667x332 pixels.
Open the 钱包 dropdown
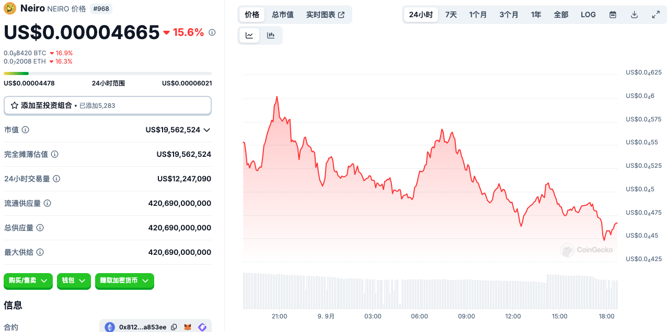[x=73, y=280]
